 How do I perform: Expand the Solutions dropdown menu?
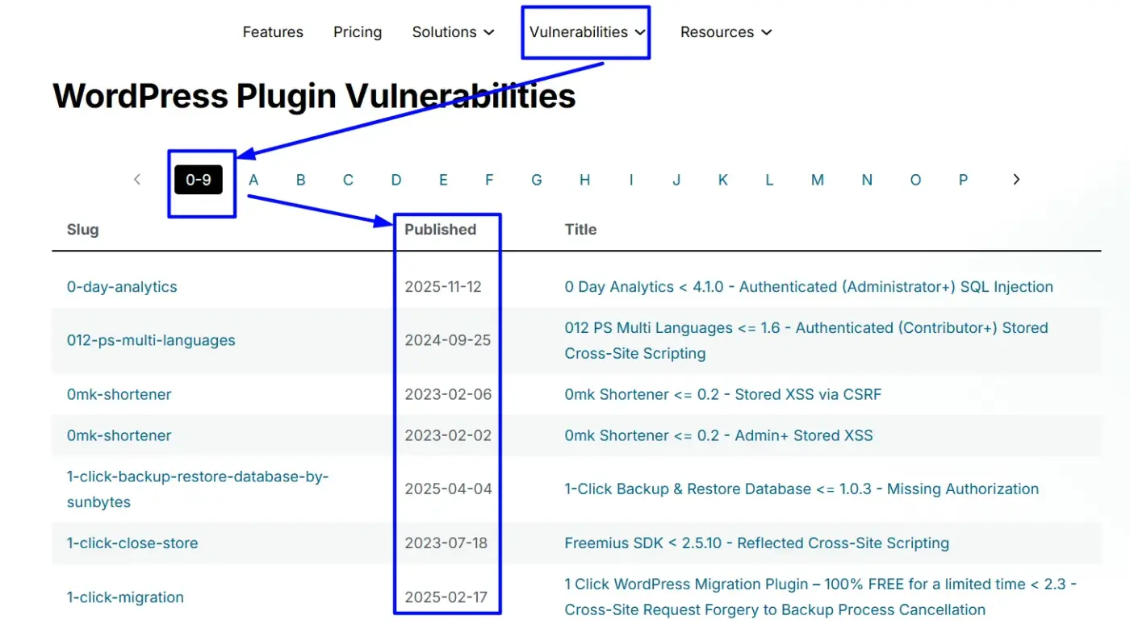(x=453, y=32)
